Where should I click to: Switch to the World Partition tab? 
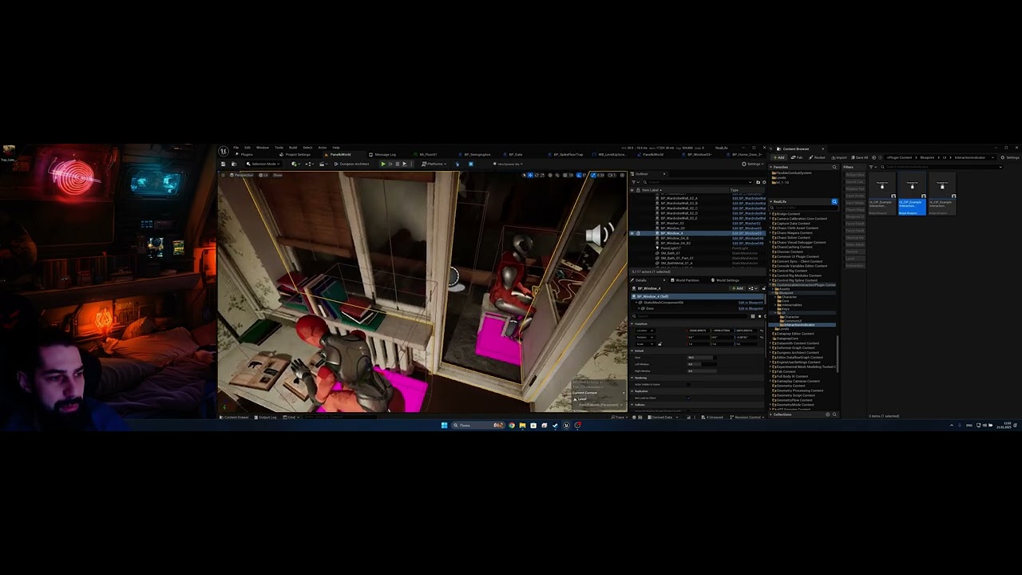pyautogui.click(x=684, y=280)
